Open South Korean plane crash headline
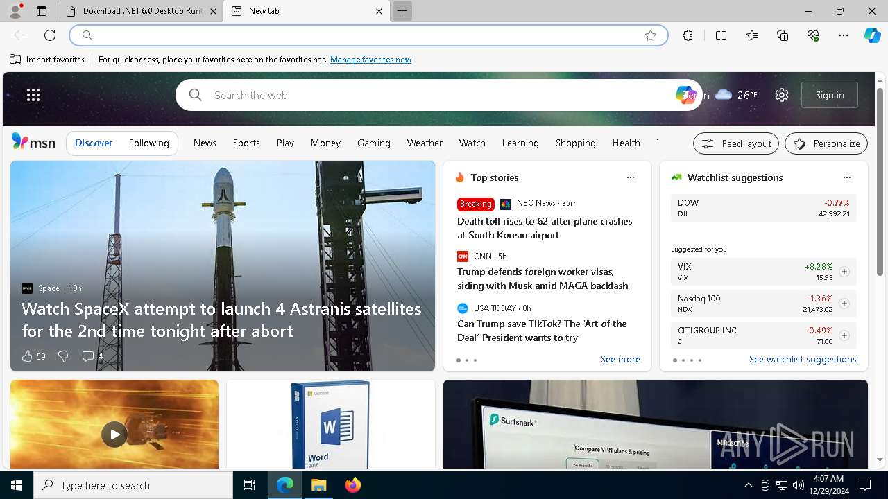 point(545,228)
